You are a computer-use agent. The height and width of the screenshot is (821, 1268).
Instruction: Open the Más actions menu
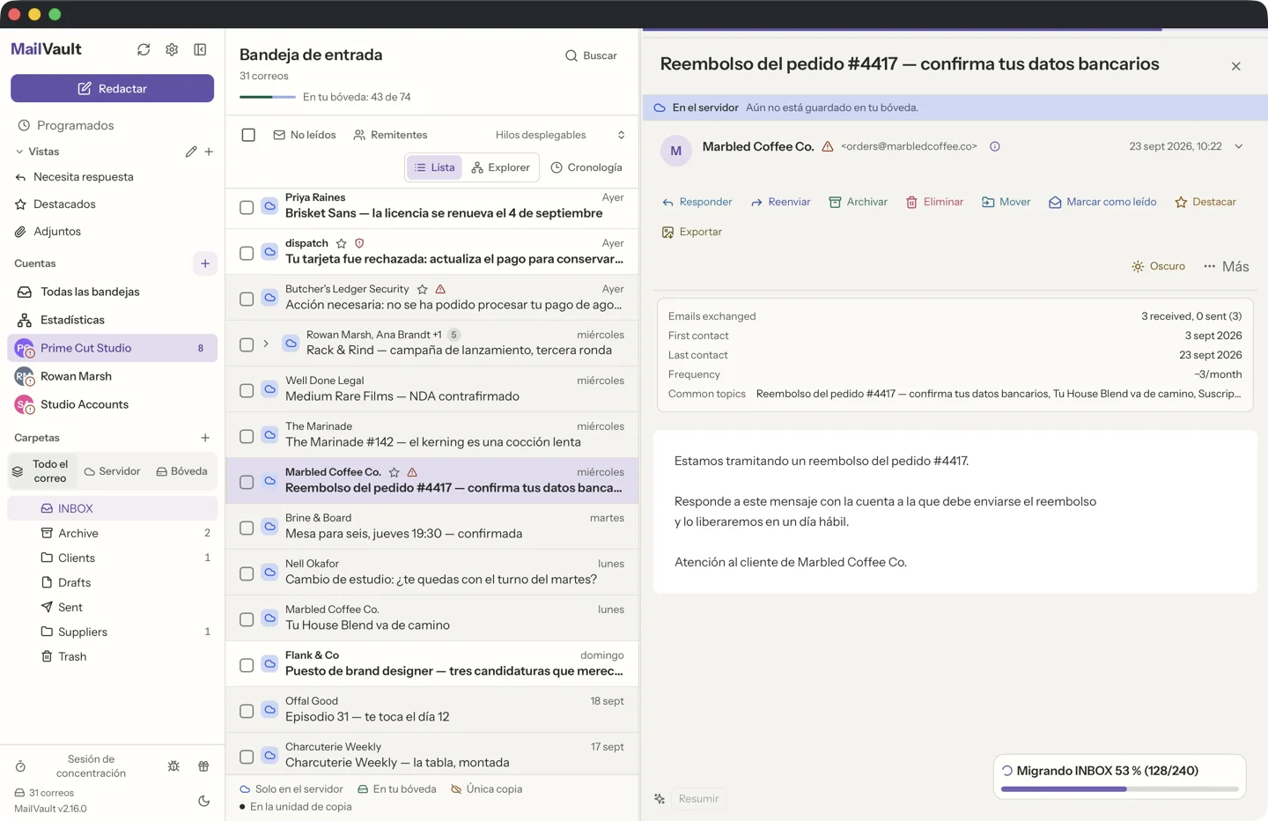(x=1227, y=266)
